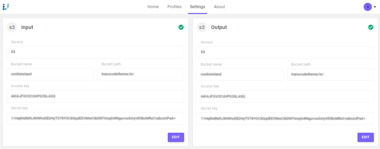Select the Settings tab
The width and height of the screenshot is (380, 149).
197,7
